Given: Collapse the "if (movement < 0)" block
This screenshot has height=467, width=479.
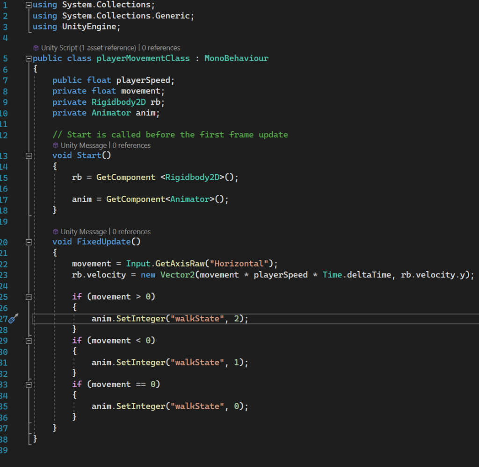Looking at the screenshot, I should point(29,341).
